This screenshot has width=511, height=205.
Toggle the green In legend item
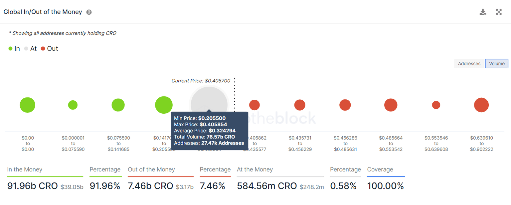coord(14,49)
